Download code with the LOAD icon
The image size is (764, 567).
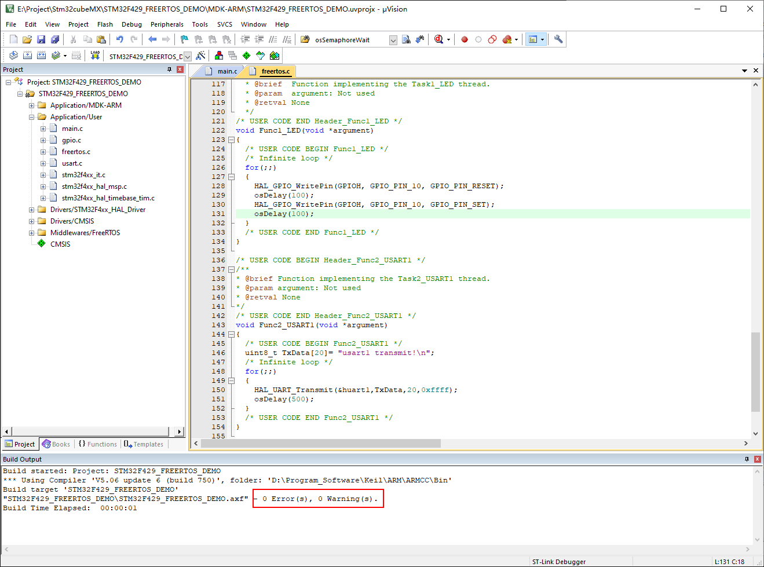point(95,56)
